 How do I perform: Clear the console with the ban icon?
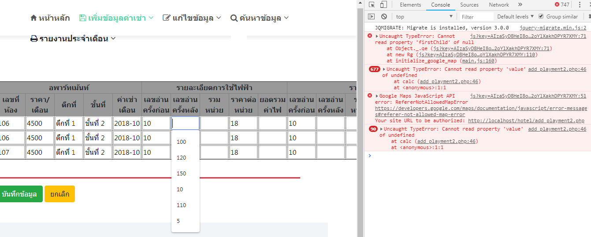[384, 17]
